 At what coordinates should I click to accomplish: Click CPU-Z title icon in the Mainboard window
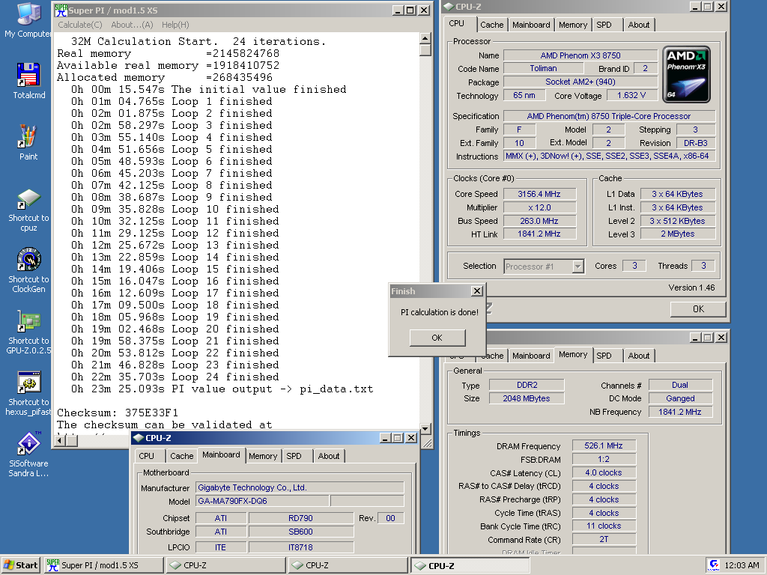(x=139, y=437)
